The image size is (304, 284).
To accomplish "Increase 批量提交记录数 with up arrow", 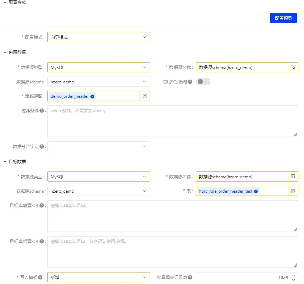I will 294,275.
